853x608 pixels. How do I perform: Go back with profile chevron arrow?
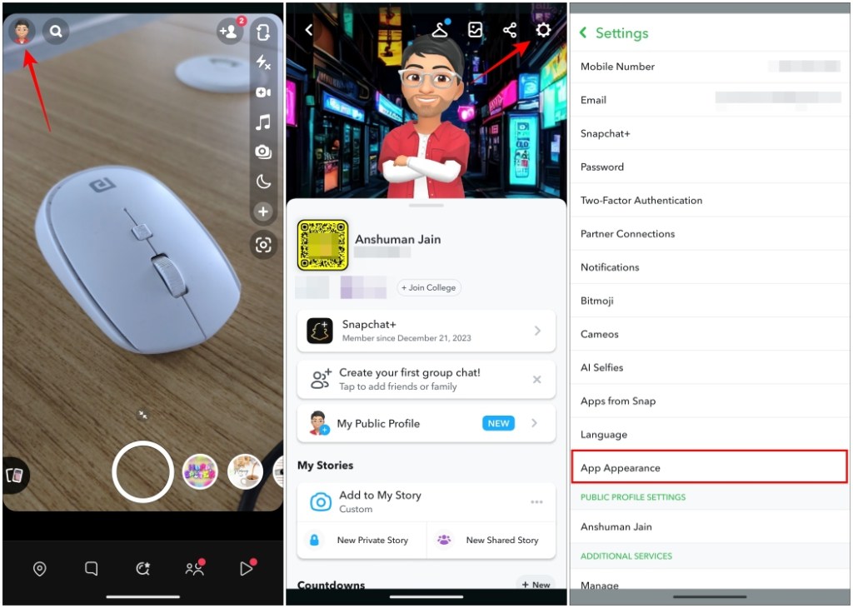pos(308,30)
